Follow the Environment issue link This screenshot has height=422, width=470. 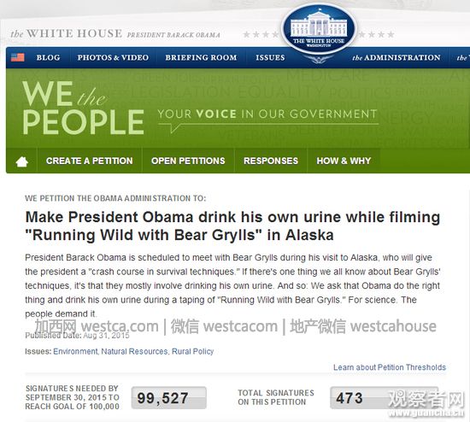coord(75,351)
